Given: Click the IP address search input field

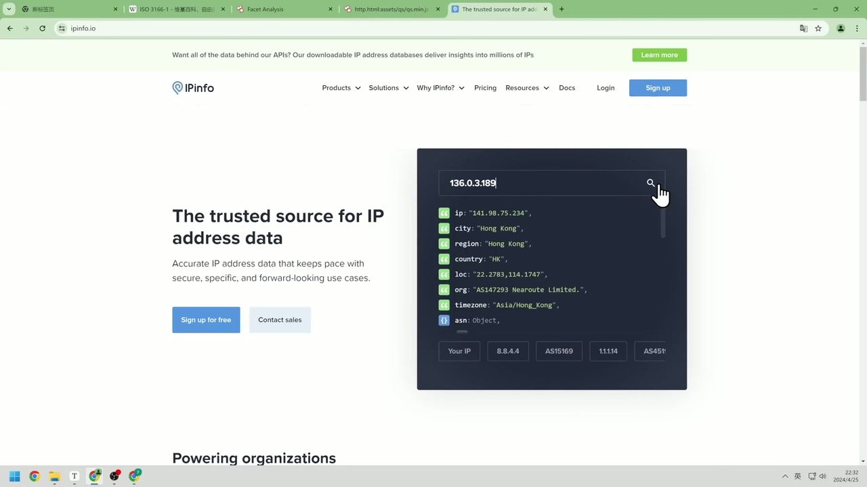Looking at the screenshot, I should click(542, 183).
